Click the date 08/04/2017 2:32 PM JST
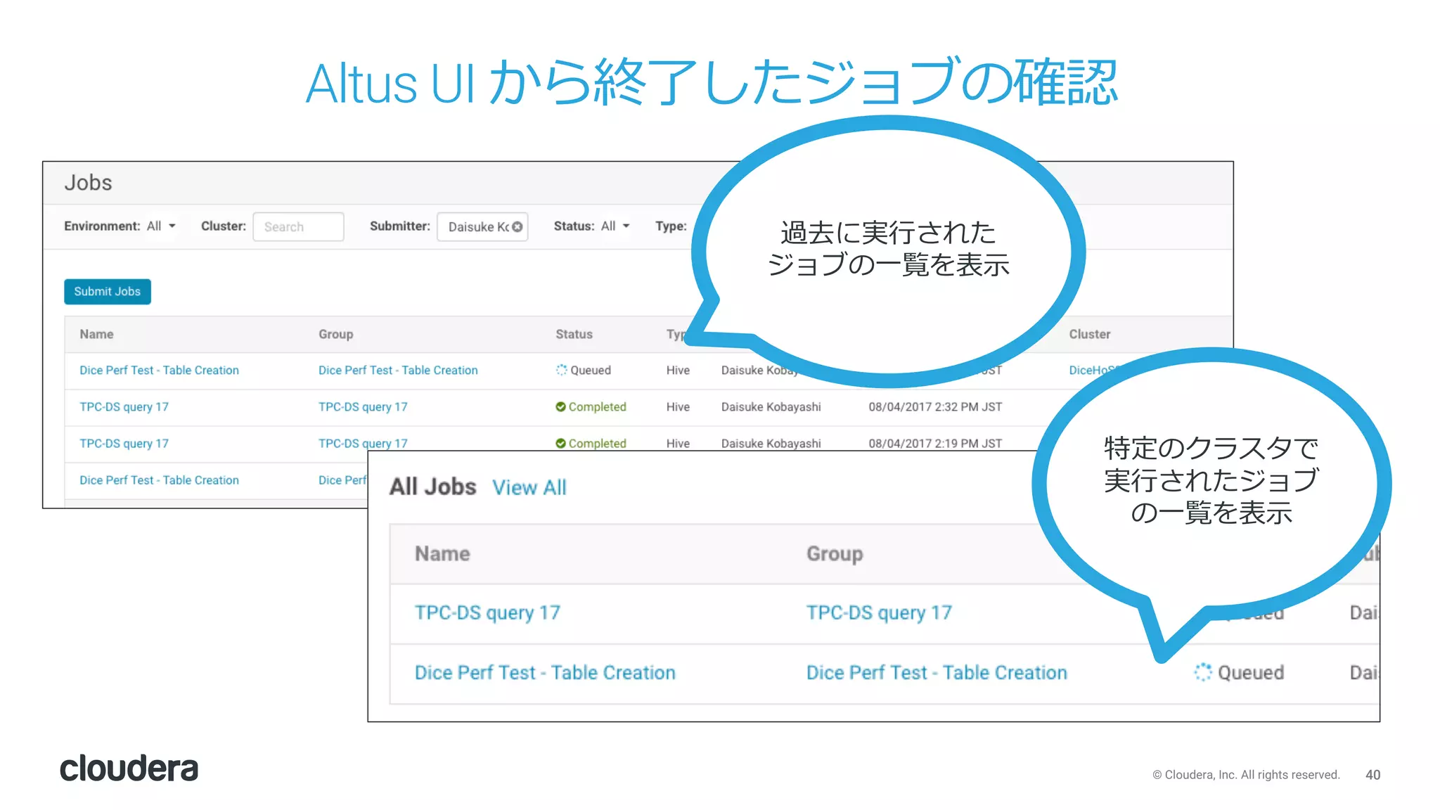Screen dimensions: 1440x810 click(x=935, y=407)
